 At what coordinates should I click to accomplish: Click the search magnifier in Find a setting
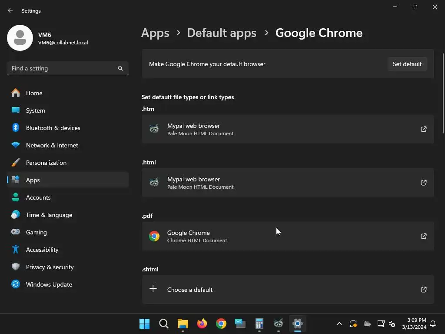point(120,68)
